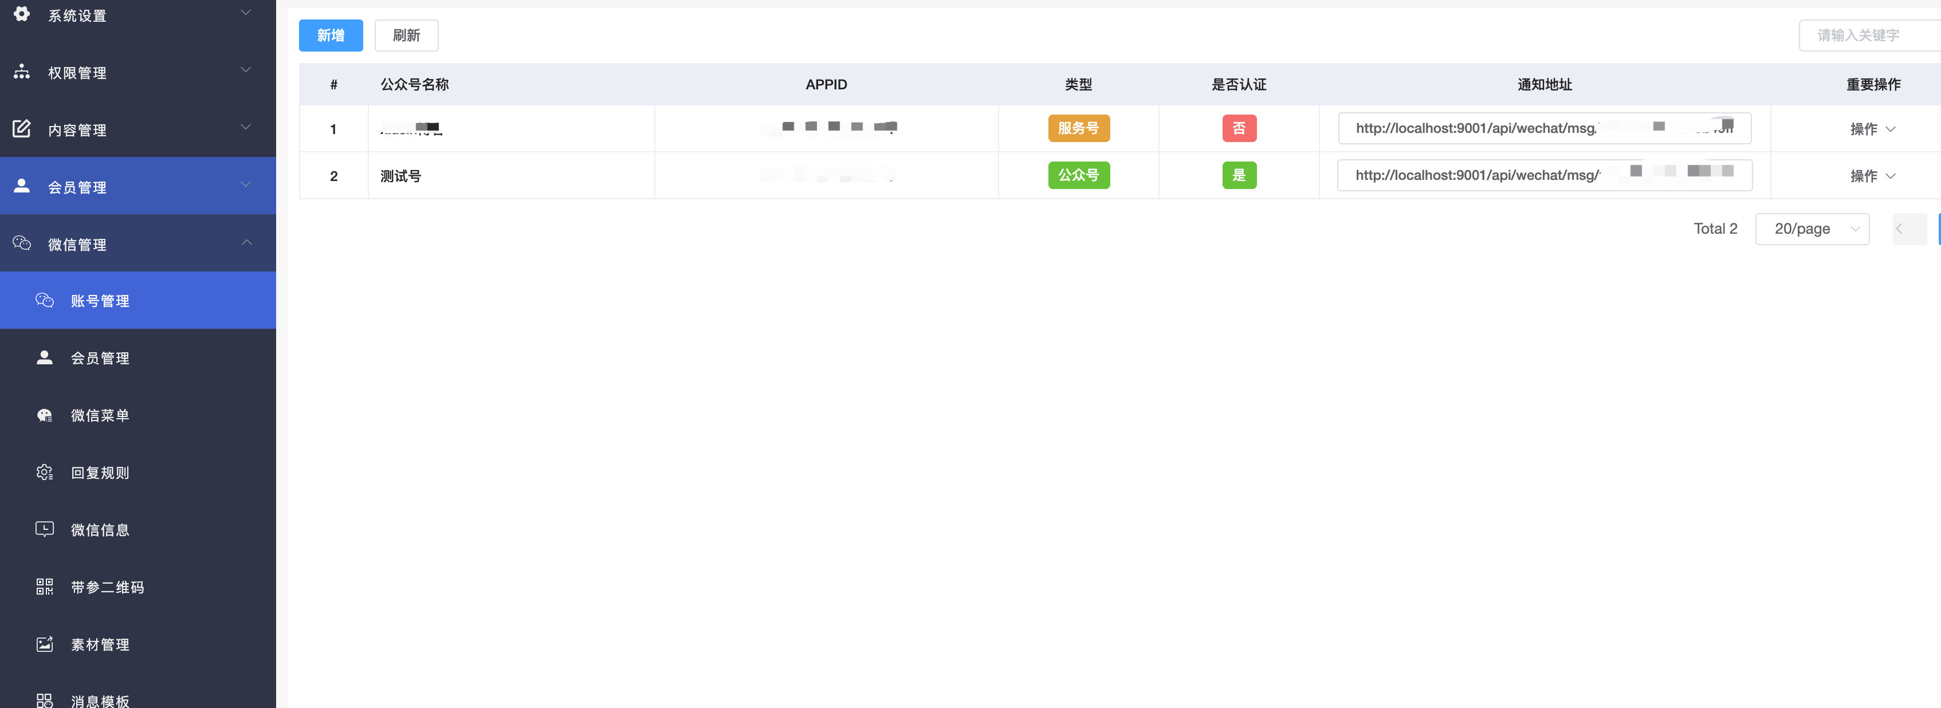This screenshot has height=708, width=1941.
Task: Click the WeChat icon beside 账号管理
Action: tap(45, 301)
